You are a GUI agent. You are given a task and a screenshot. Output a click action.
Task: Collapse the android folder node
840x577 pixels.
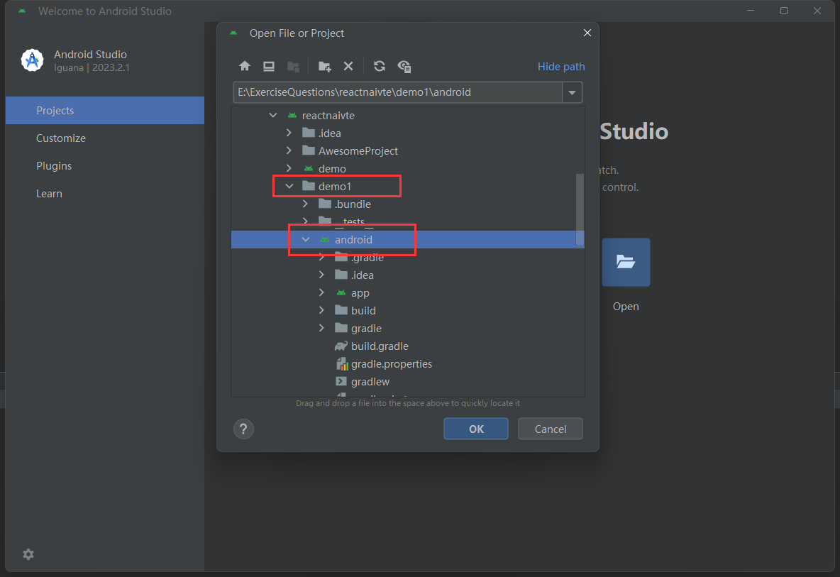pyautogui.click(x=305, y=239)
